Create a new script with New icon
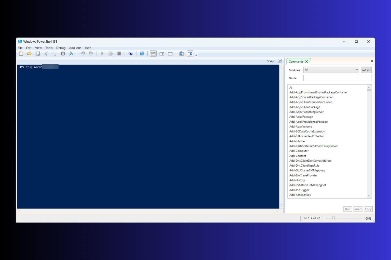 click(x=21, y=54)
